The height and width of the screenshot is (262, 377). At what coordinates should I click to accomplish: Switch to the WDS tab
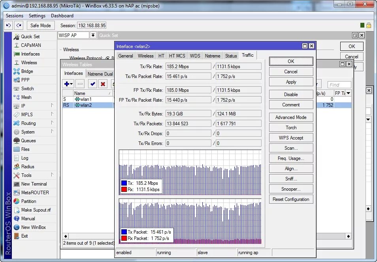[195, 56]
